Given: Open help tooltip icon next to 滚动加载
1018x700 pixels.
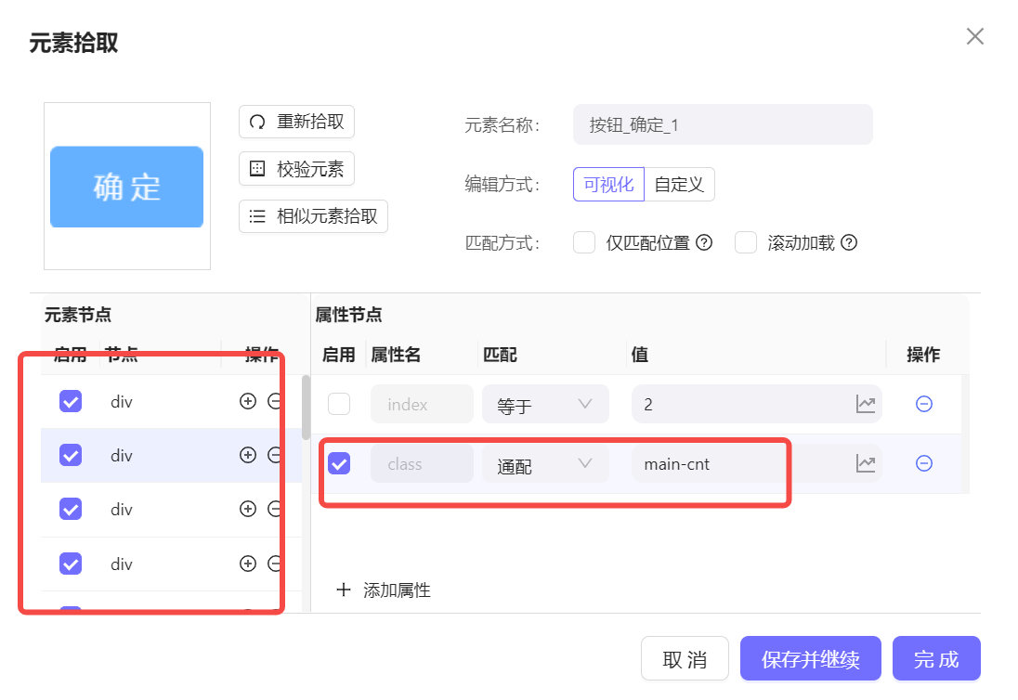Looking at the screenshot, I should [851, 242].
